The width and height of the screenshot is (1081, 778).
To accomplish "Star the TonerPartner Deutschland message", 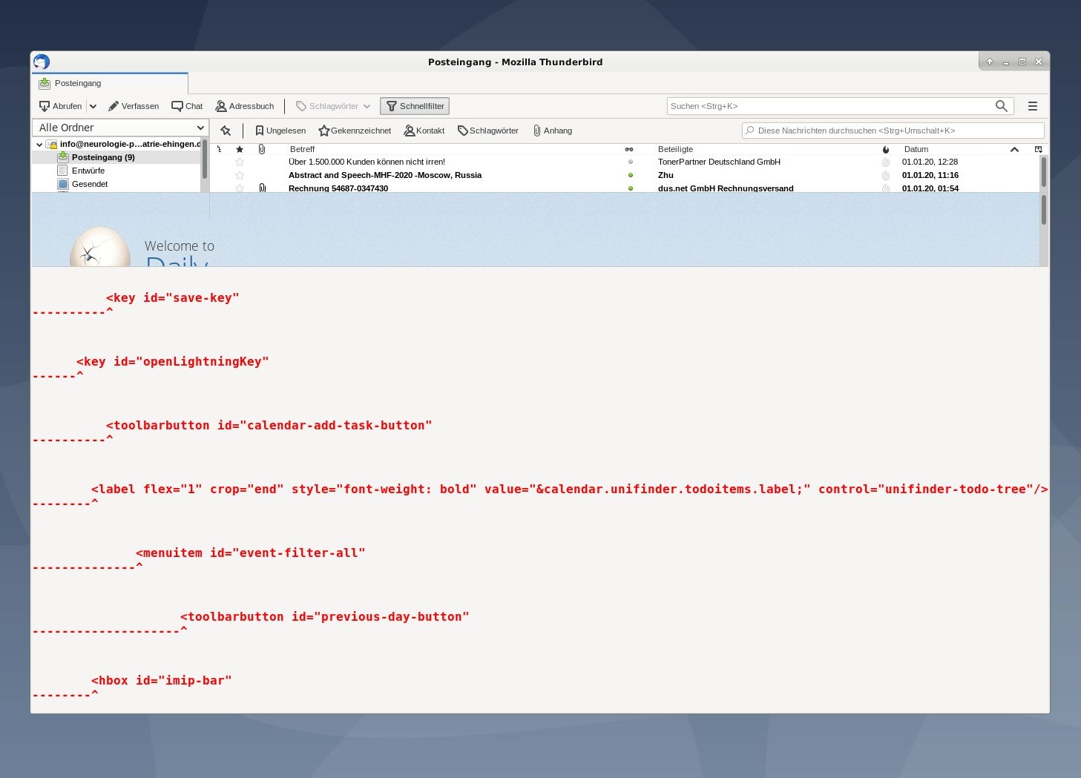I will click(x=240, y=162).
